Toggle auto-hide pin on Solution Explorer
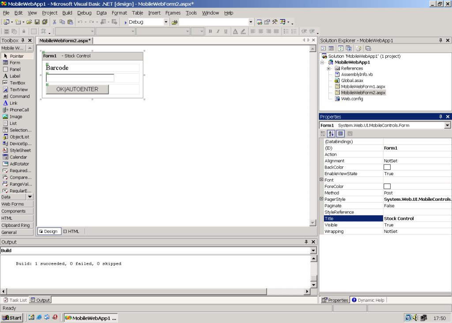The image size is (452, 323). [x=441, y=40]
